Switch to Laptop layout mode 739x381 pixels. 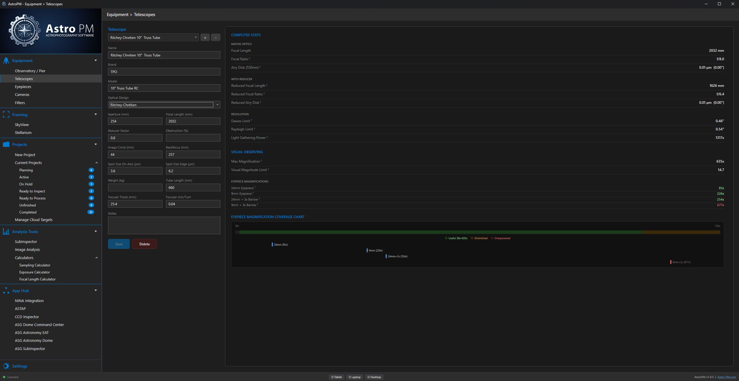[x=355, y=377]
